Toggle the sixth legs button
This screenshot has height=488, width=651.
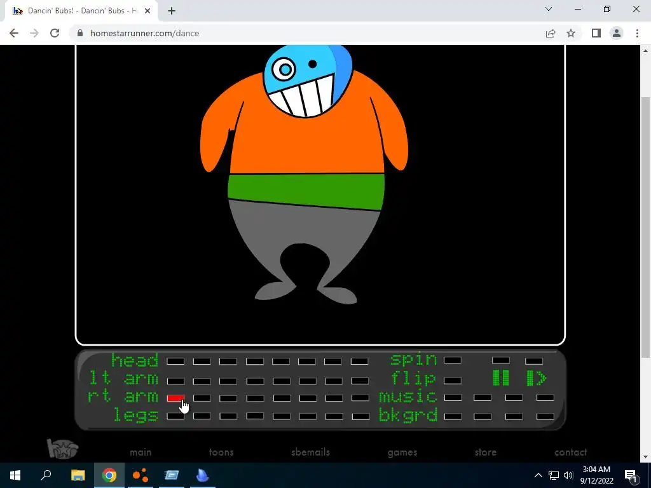point(308,416)
